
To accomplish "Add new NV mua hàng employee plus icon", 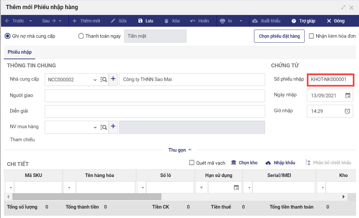I will click(113, 127).
